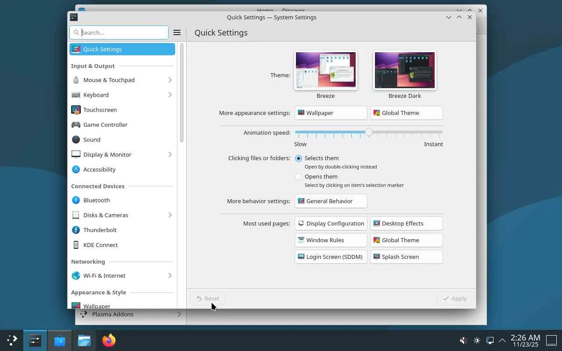
Task: Open Bluetooth settings in the sidebar
Action: pyautogui.click(x=122, y=200)
